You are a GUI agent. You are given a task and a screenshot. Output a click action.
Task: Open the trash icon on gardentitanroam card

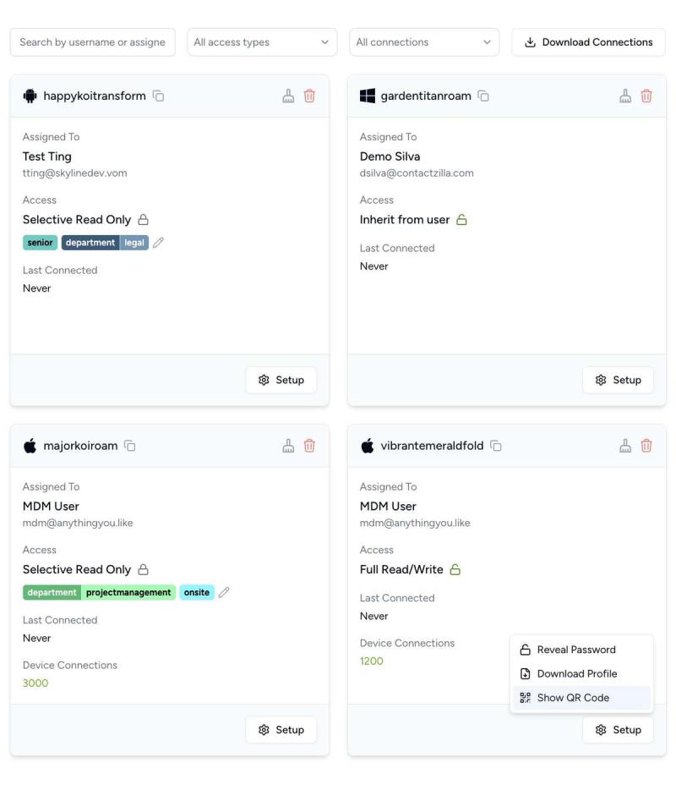coord(646,96)
